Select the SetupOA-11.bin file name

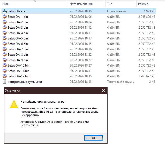(x=19, y=71)
